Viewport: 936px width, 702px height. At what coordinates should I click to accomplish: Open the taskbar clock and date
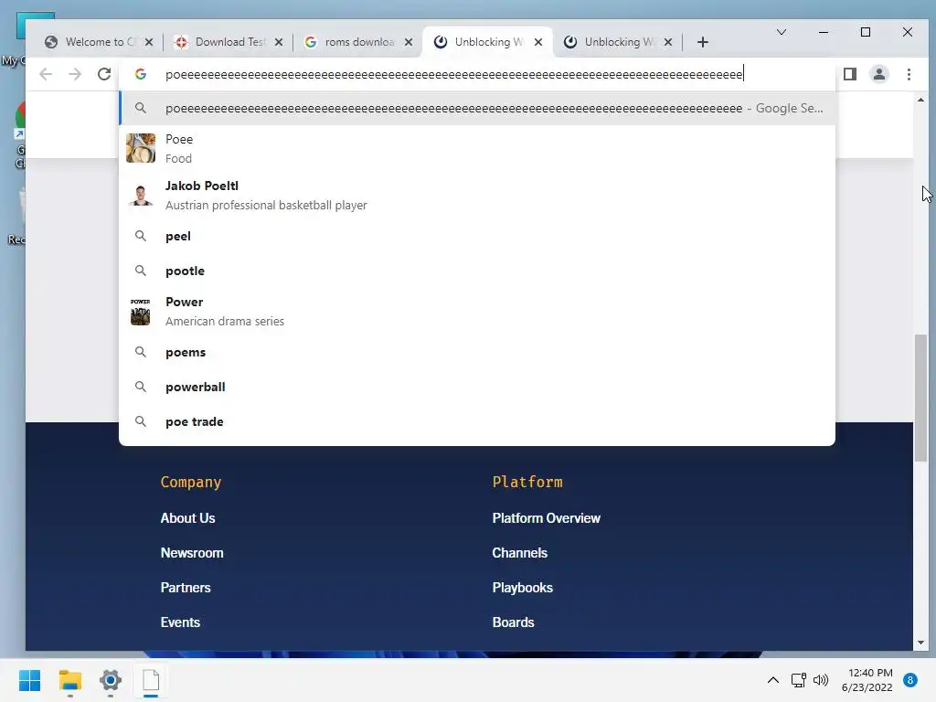point(867,680)
